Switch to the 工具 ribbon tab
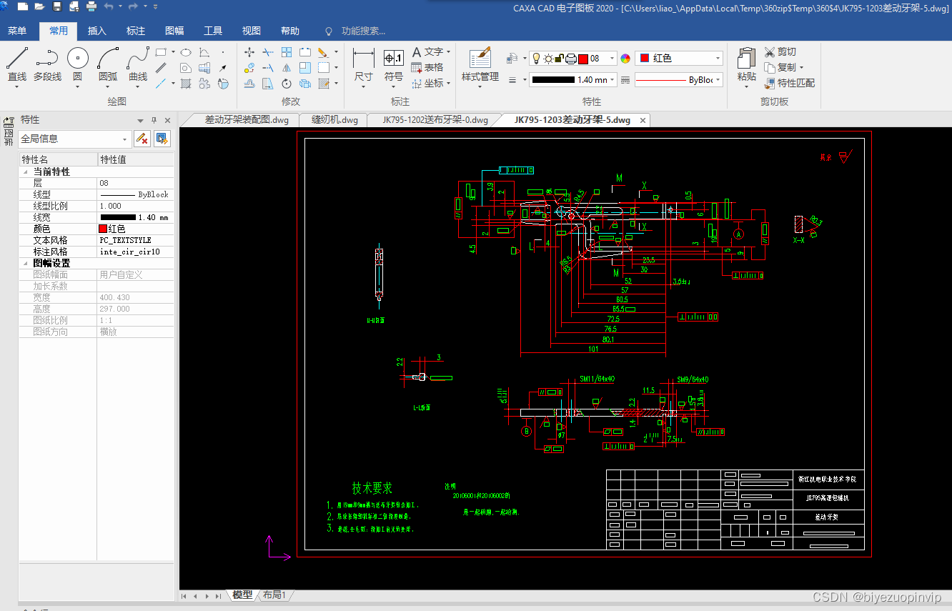 coord(213,31)
